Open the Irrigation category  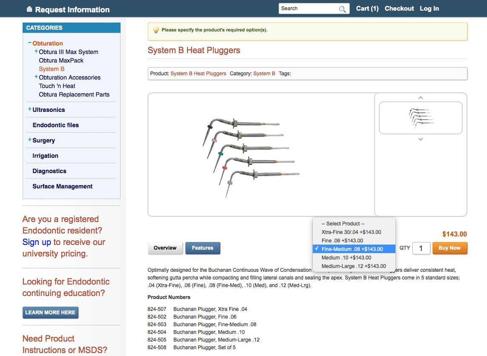(x=45, y=156)
